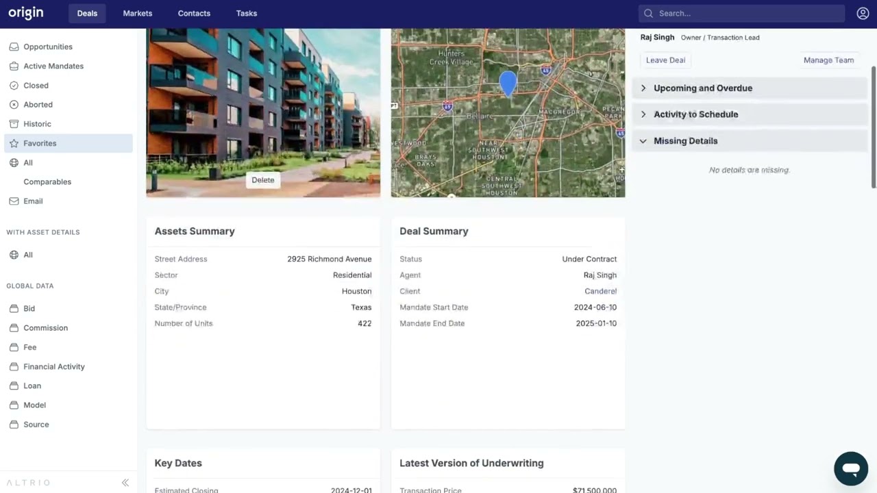
Task: Expand the Upcoming and Overdue section
Action: coord(750,88)
